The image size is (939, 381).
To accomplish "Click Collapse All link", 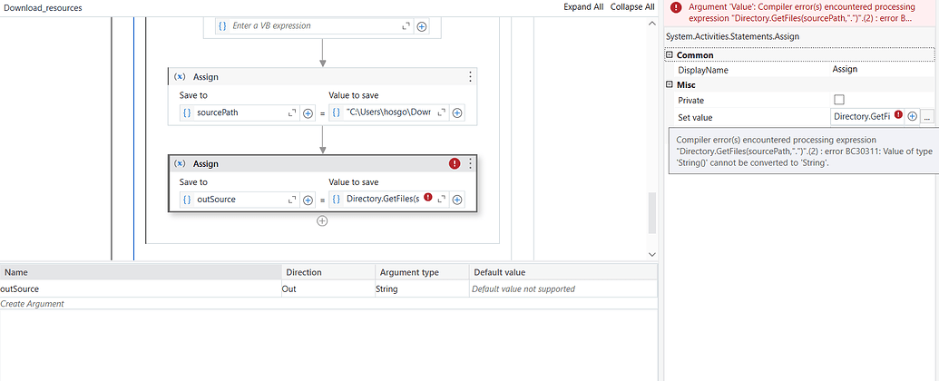I will (x=631, y=6).
